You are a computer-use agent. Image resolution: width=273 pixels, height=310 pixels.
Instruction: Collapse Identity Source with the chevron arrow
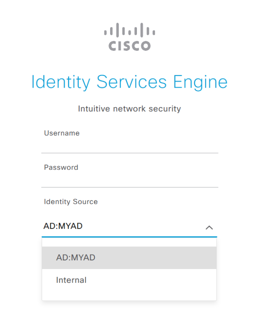[209, 227]
